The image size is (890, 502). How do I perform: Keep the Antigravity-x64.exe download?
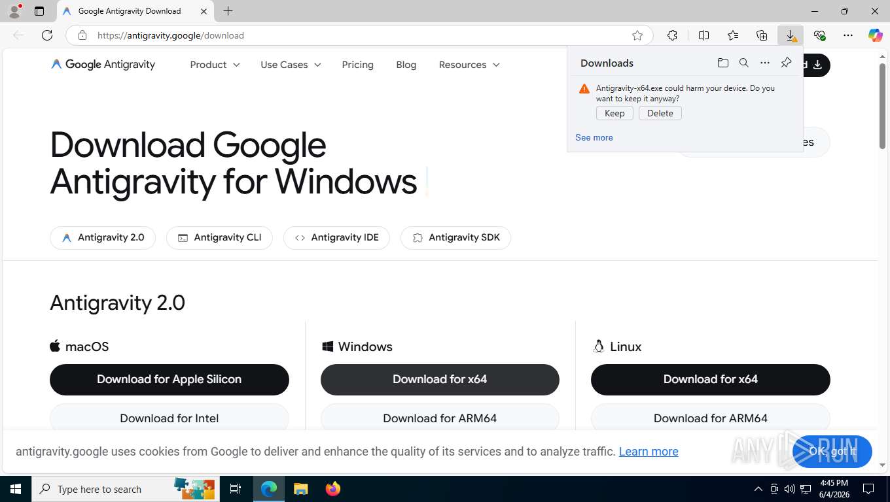click(614, 113)
